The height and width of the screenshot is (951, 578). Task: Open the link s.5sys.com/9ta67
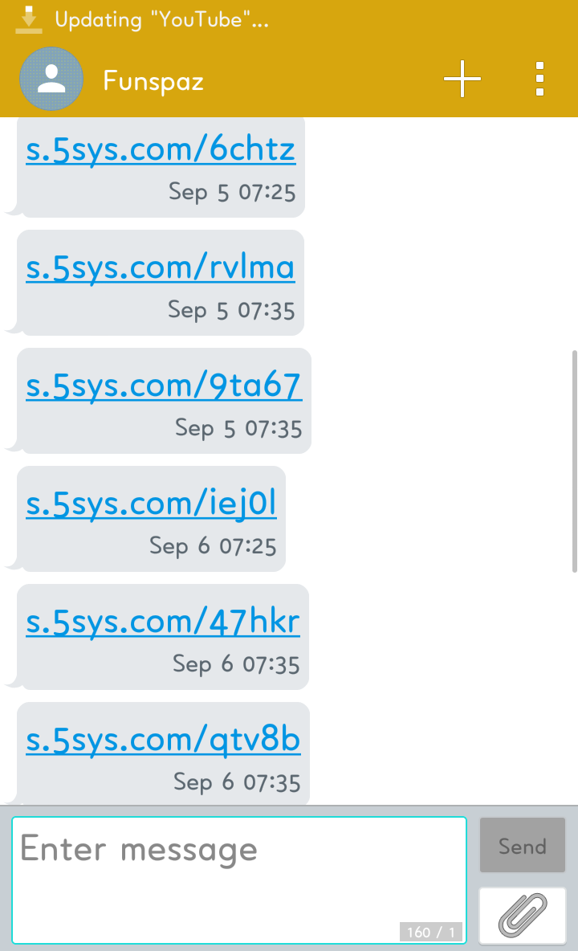164,386
